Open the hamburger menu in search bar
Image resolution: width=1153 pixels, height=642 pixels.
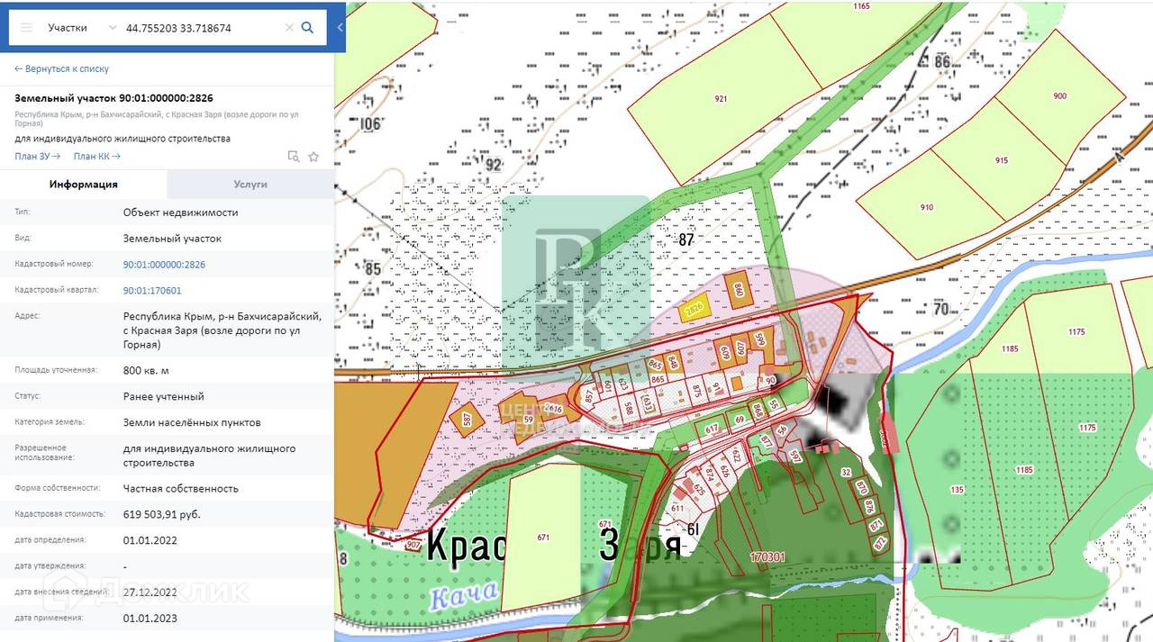coord(26,28)
